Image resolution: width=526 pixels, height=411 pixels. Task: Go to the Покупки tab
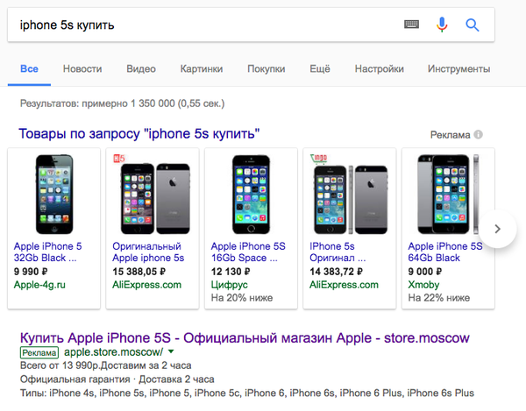coord(266,69)
